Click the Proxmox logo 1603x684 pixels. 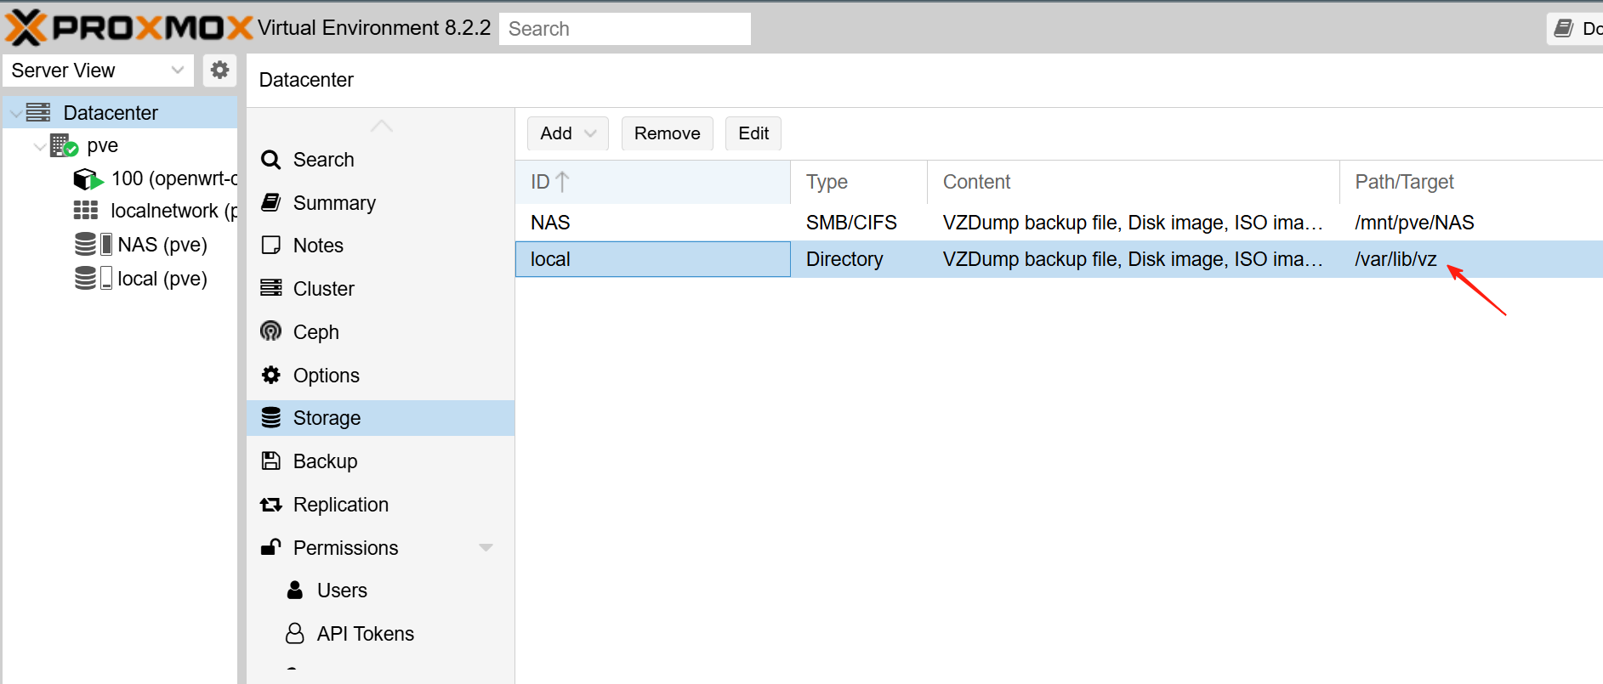(x=128, y=28)
